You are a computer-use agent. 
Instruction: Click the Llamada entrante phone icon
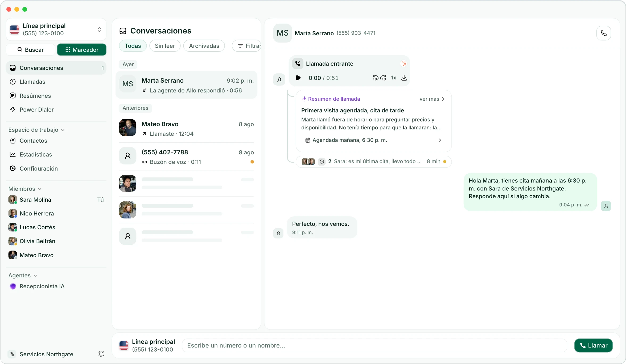[298, 64]
